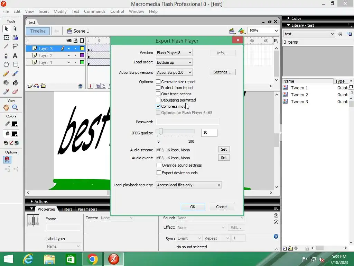Open the Library document dropdown

(309, 34)
